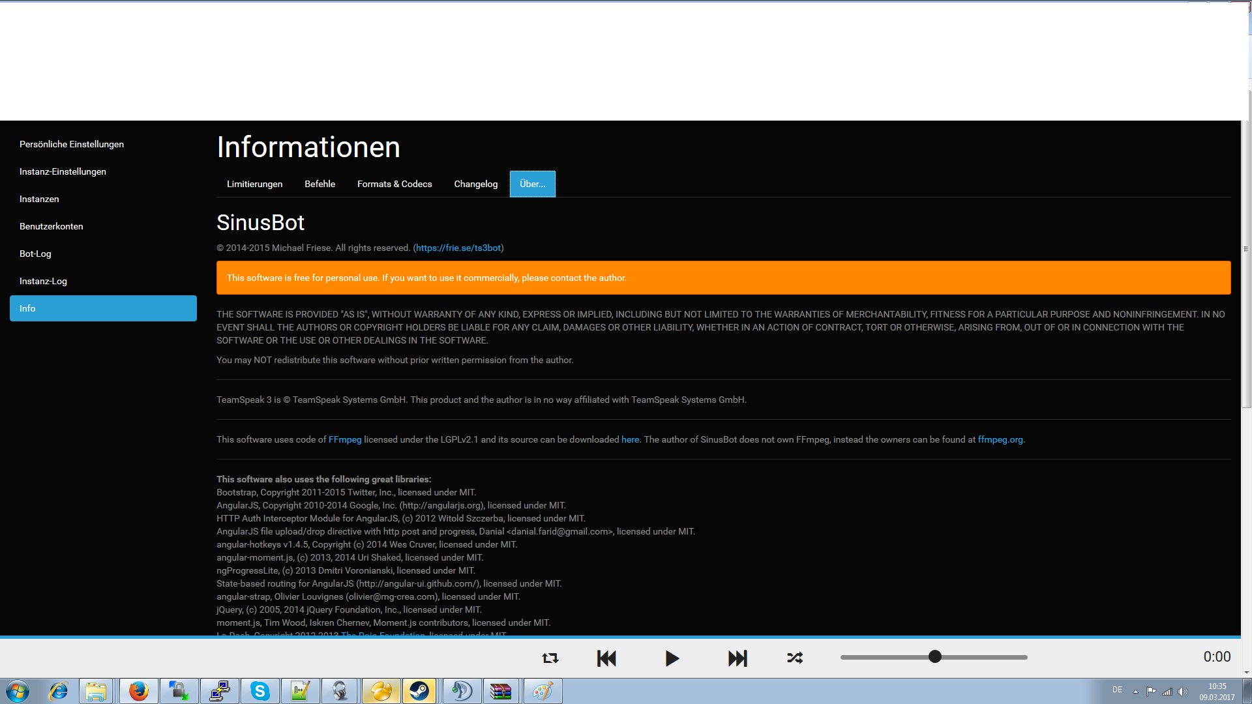Open Benutzerkonten in sidebar

tap(103, 226)
